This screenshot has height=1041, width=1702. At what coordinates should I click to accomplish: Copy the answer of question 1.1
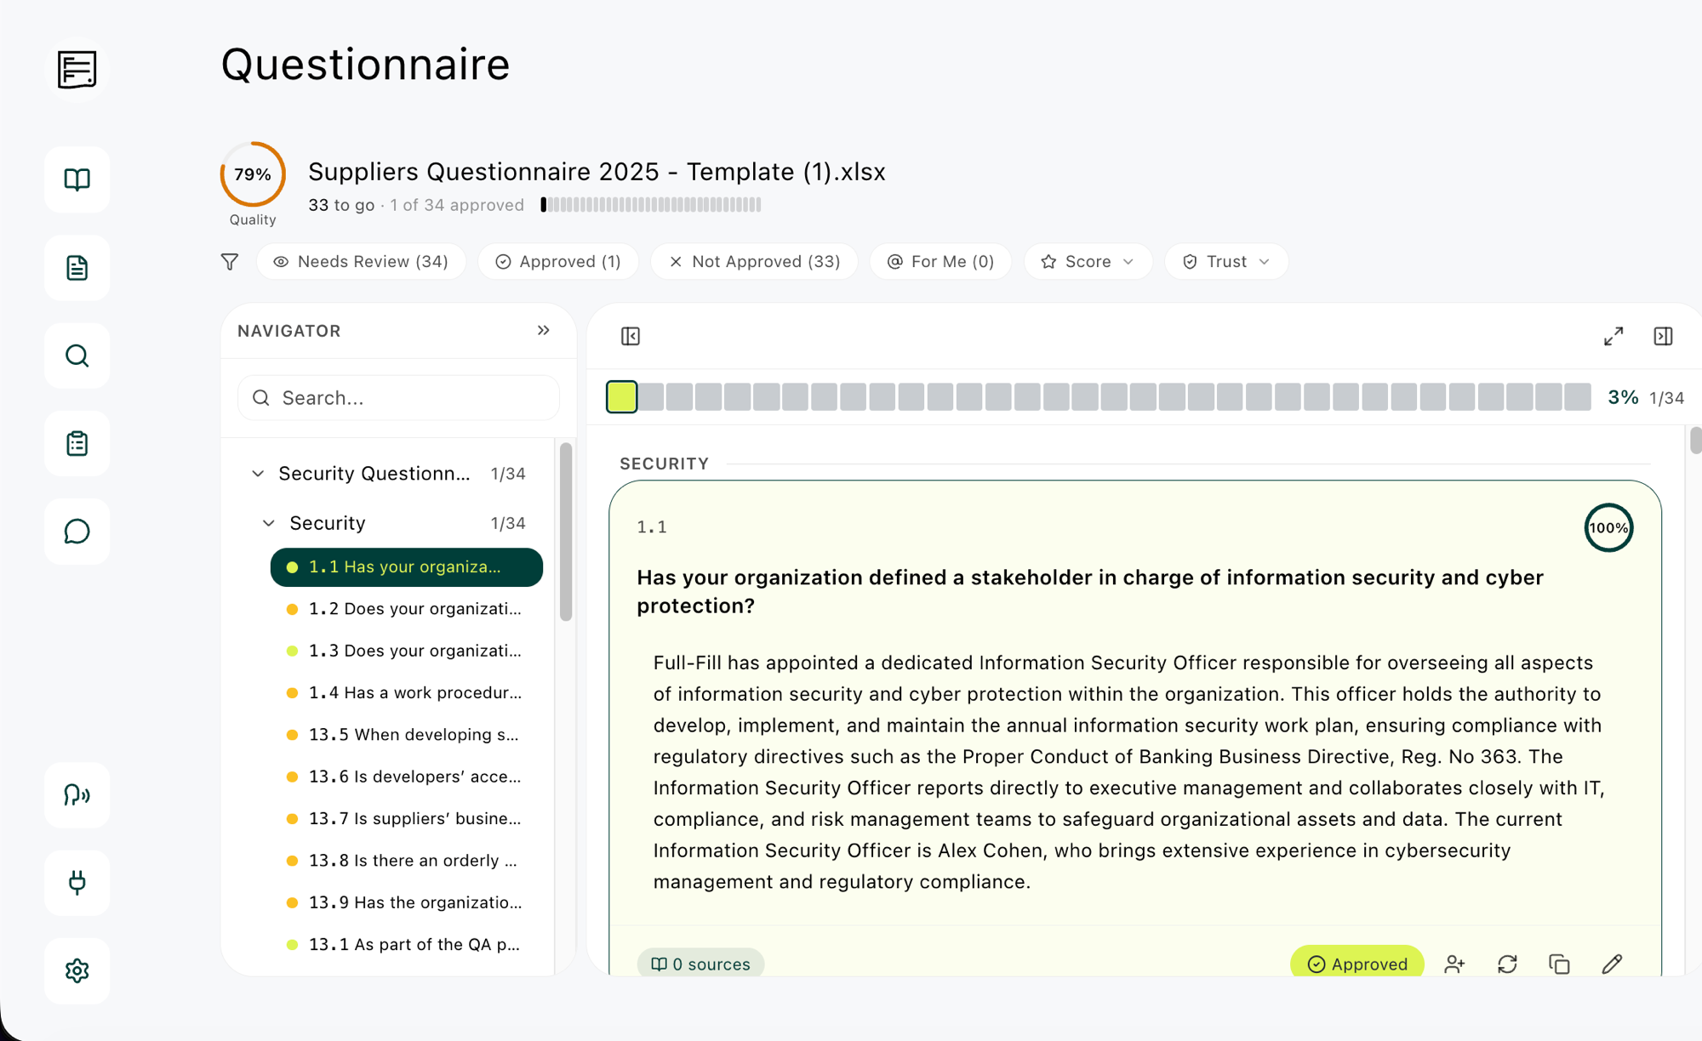pyautogui.click(x=1559, y=964)
